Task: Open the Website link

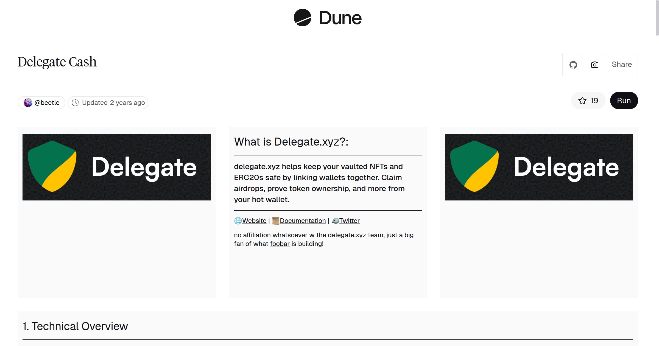Action: point(254,221)
